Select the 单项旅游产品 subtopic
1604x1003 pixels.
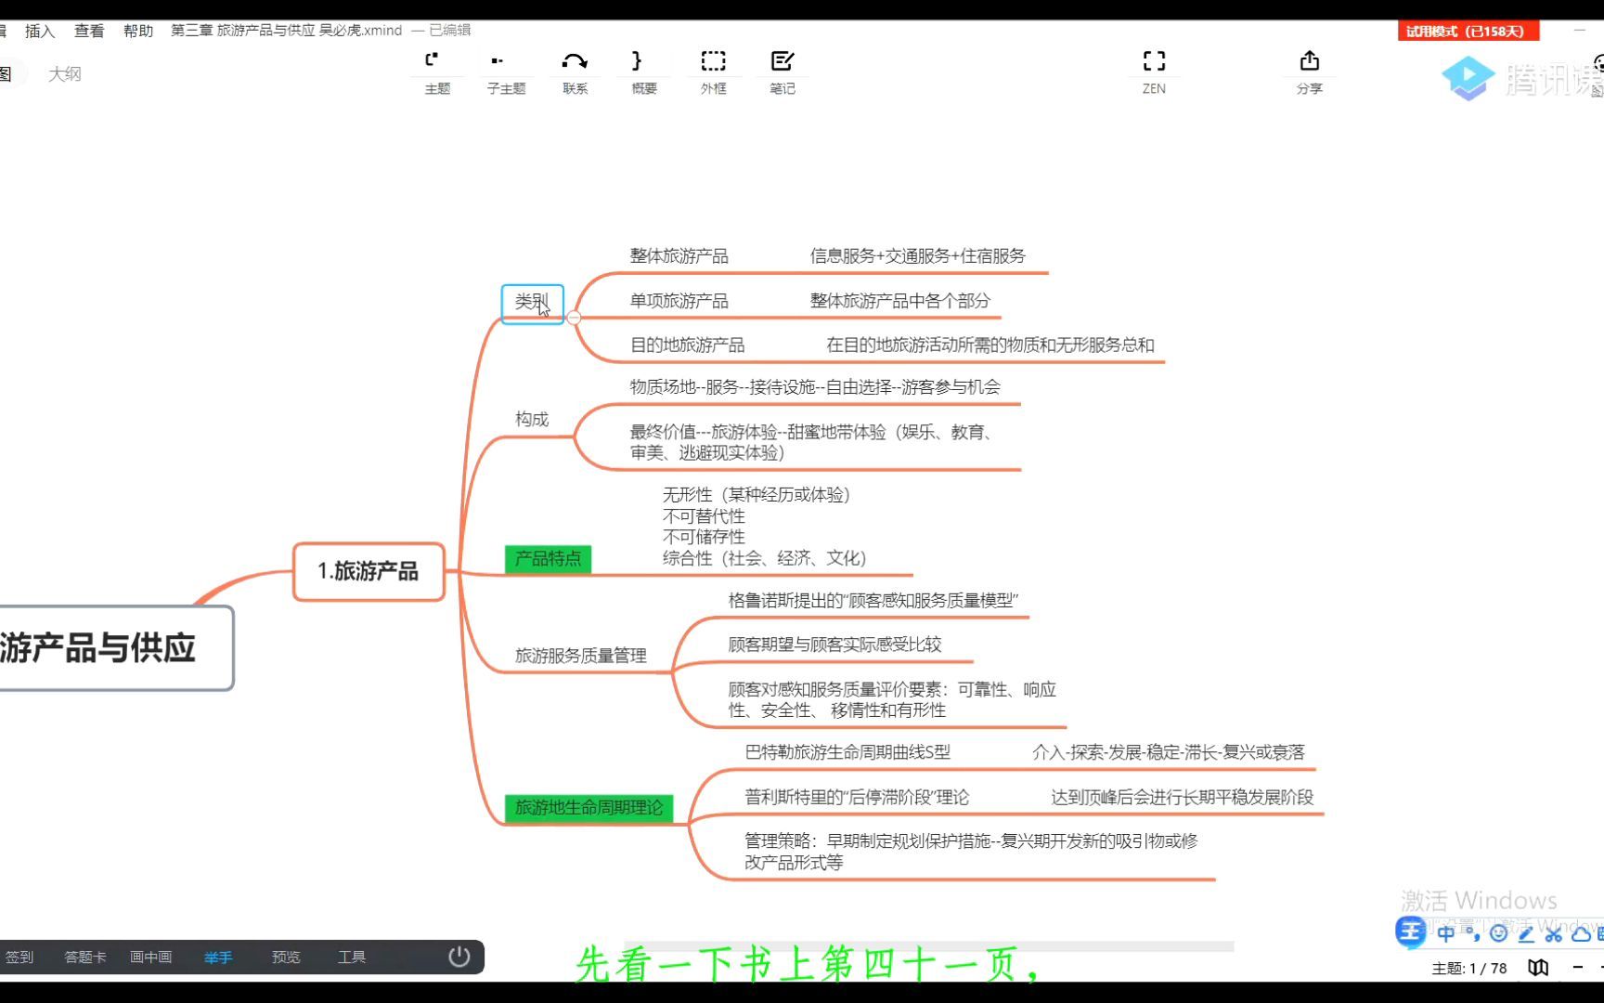(x=679, y=301)
